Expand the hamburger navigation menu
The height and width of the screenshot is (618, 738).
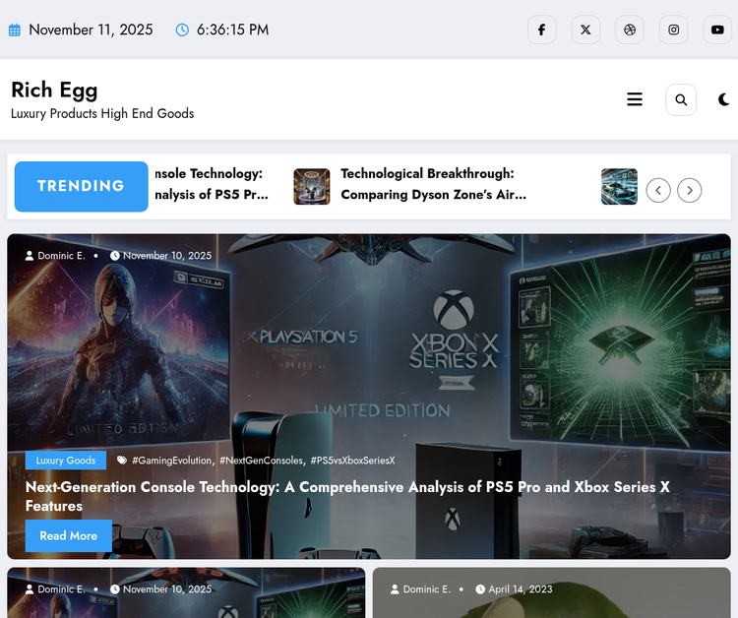(635, 99)
